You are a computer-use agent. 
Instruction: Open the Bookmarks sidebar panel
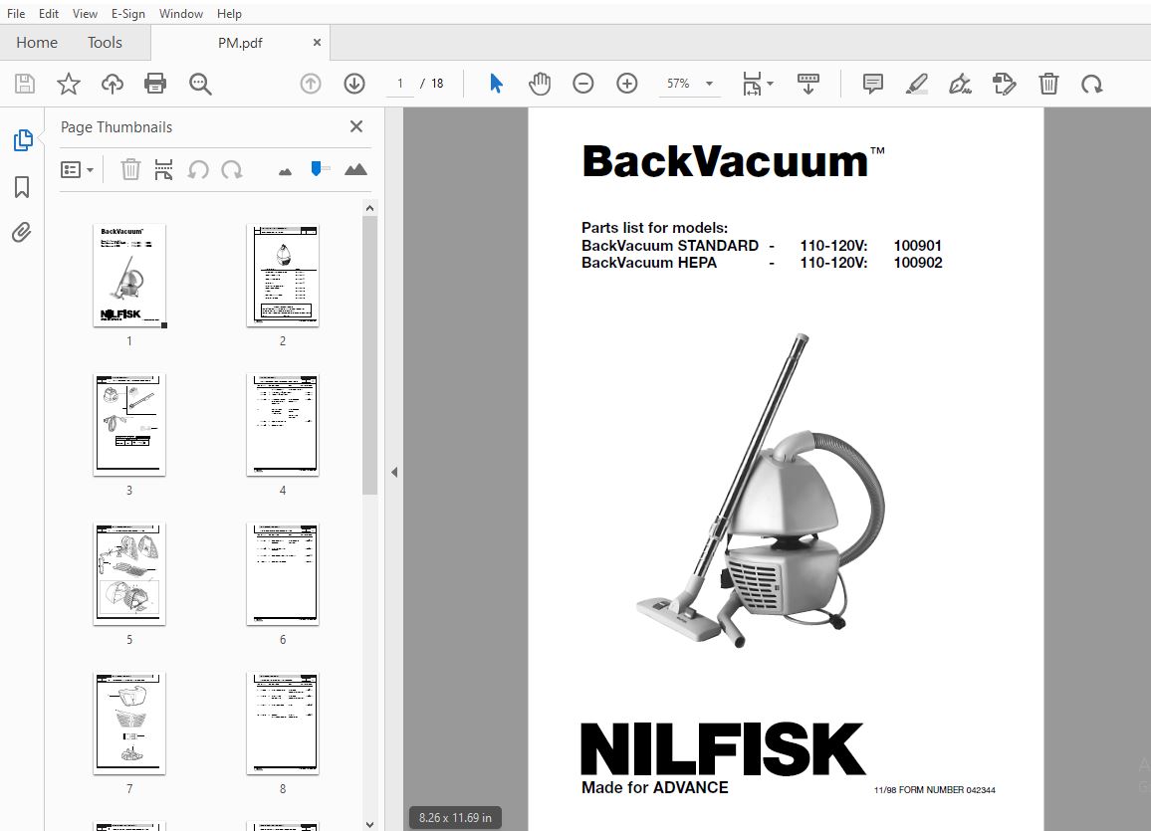tap(22, 187)
